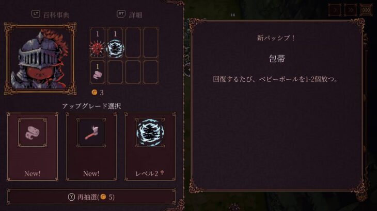Click the empty fourth slot in top row
Screen dimensions: 377x211
tap(151, 43)
